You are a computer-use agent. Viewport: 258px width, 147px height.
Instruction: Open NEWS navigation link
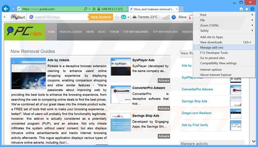[x=90, y=32]
